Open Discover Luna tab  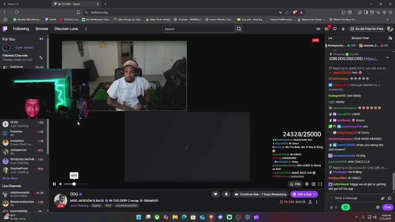click(66, 29)
